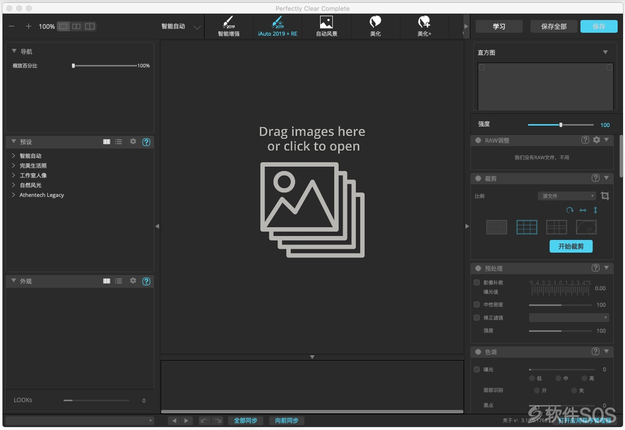Flip image vertically
625x430 pixels.
pyautogui.click(x=596, y=210)
